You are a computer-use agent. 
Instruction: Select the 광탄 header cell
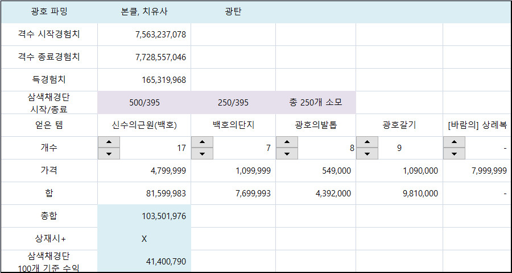tap(233, 12)
